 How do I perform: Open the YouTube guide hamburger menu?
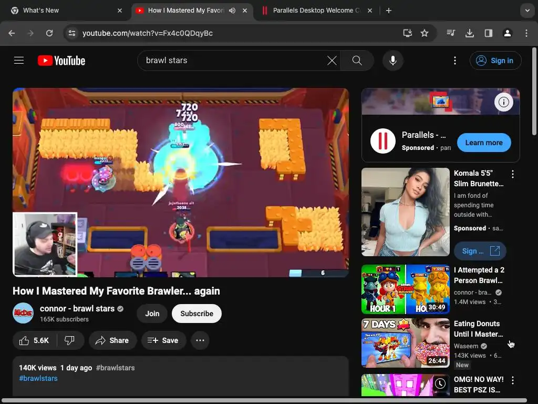coord(19,60)
